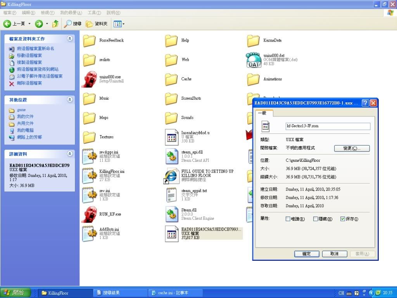Select the unins000.exe uninstaller icon
This screenshot has height=298, width=397.
(90, 79)
